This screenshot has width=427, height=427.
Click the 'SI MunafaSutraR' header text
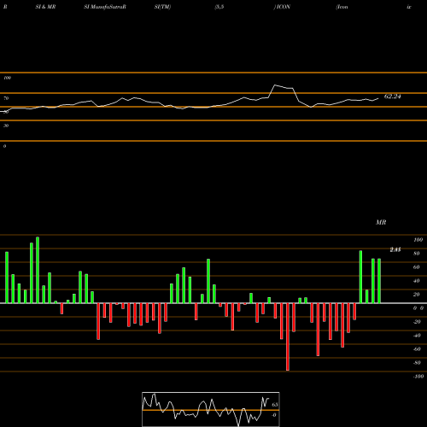click(x=105, y=7)
